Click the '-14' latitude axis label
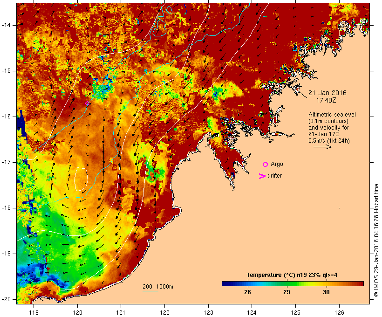382x317 pixels. tap(6, 25)
